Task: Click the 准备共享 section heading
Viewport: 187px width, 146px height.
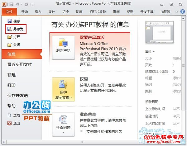Action: point(88,114)
